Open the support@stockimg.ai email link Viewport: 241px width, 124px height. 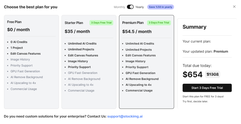click(x=125, y=116)
